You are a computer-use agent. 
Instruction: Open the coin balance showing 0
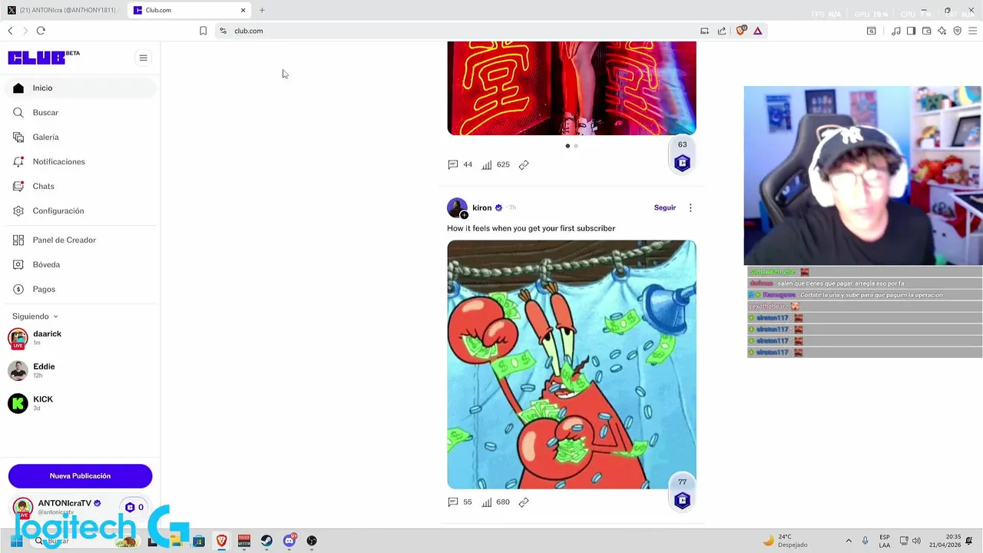pos(134,507)
